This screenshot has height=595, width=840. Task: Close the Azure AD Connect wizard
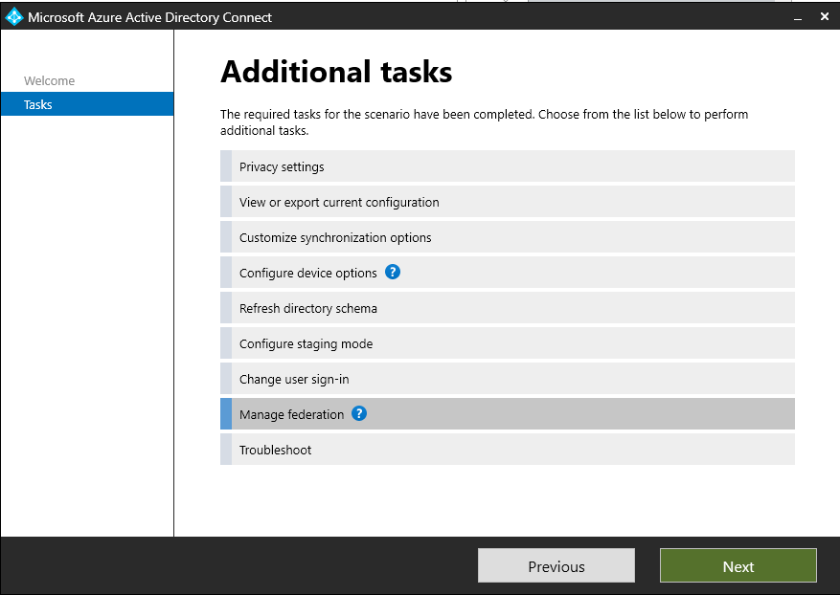(824, 17)
